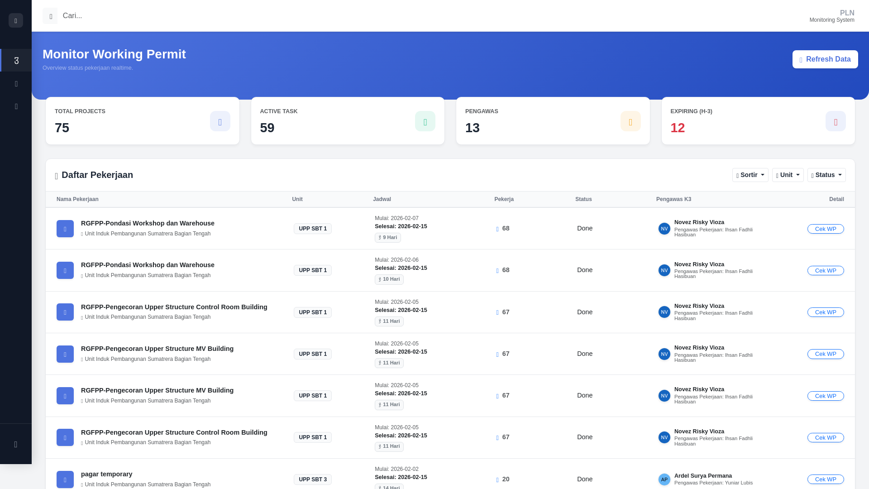
Task: Click the Pengawas card icon
Action: point(630,121)
